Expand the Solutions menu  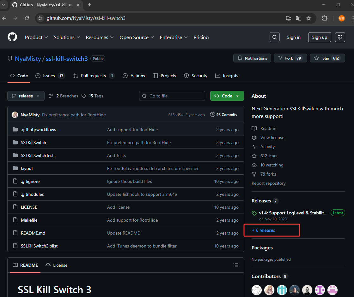coord(67,38)
